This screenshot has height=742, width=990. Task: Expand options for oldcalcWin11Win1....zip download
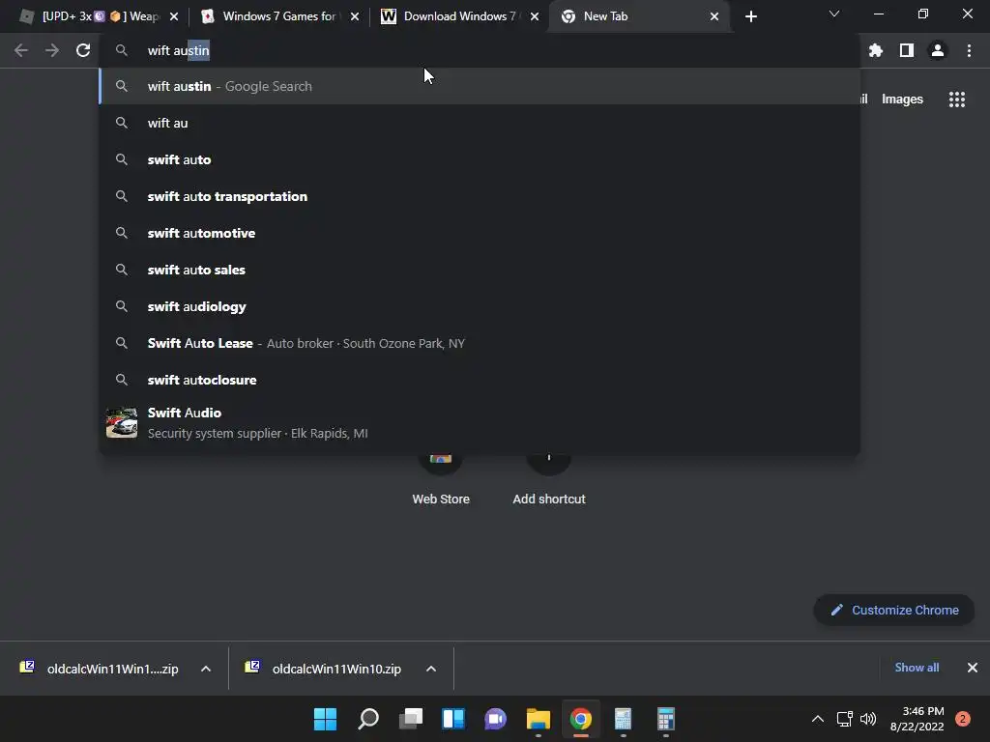click(206, 669)
